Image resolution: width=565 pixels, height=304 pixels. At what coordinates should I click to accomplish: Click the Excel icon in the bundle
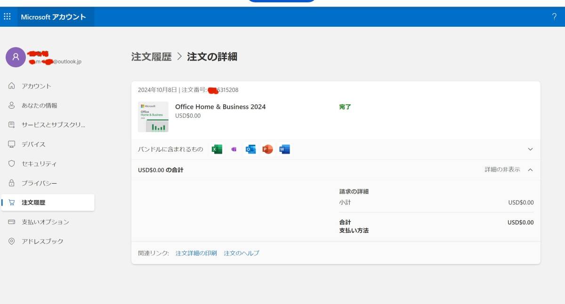coord(217,149)
